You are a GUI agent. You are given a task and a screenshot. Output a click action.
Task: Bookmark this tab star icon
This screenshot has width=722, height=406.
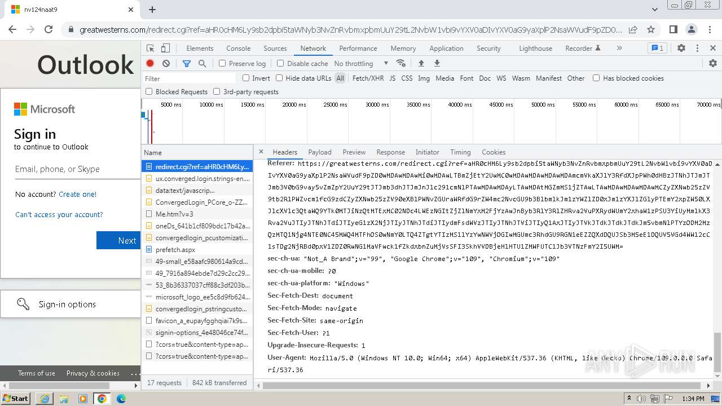(651, 30)
